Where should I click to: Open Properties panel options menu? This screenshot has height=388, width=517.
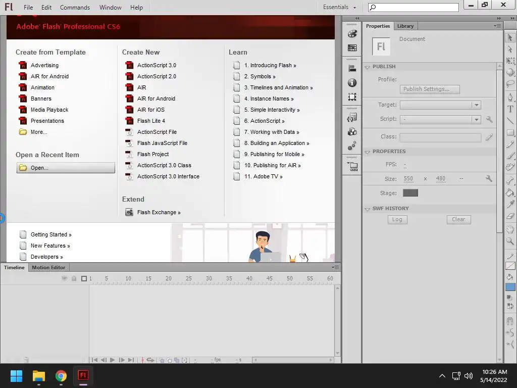pos(497,26)
